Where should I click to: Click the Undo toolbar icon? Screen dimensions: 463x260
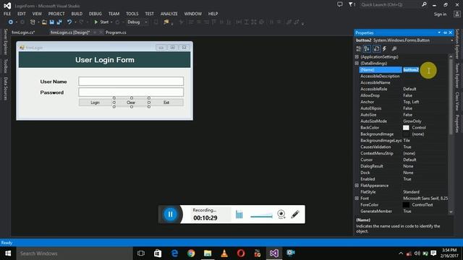pyautogui.click(x=69, y=22)
